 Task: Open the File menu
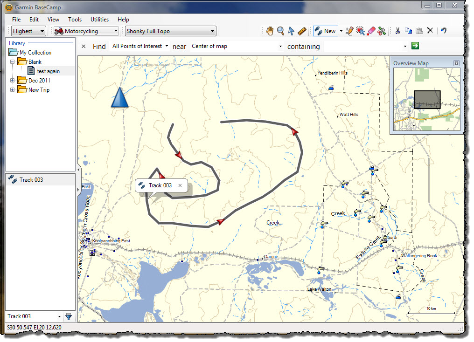tap(16, 19)
